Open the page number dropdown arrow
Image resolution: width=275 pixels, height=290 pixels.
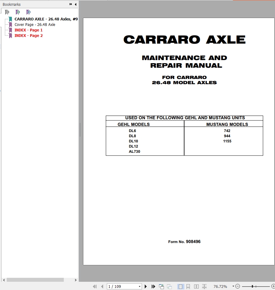pyautogui.click(x=140, y=286)
